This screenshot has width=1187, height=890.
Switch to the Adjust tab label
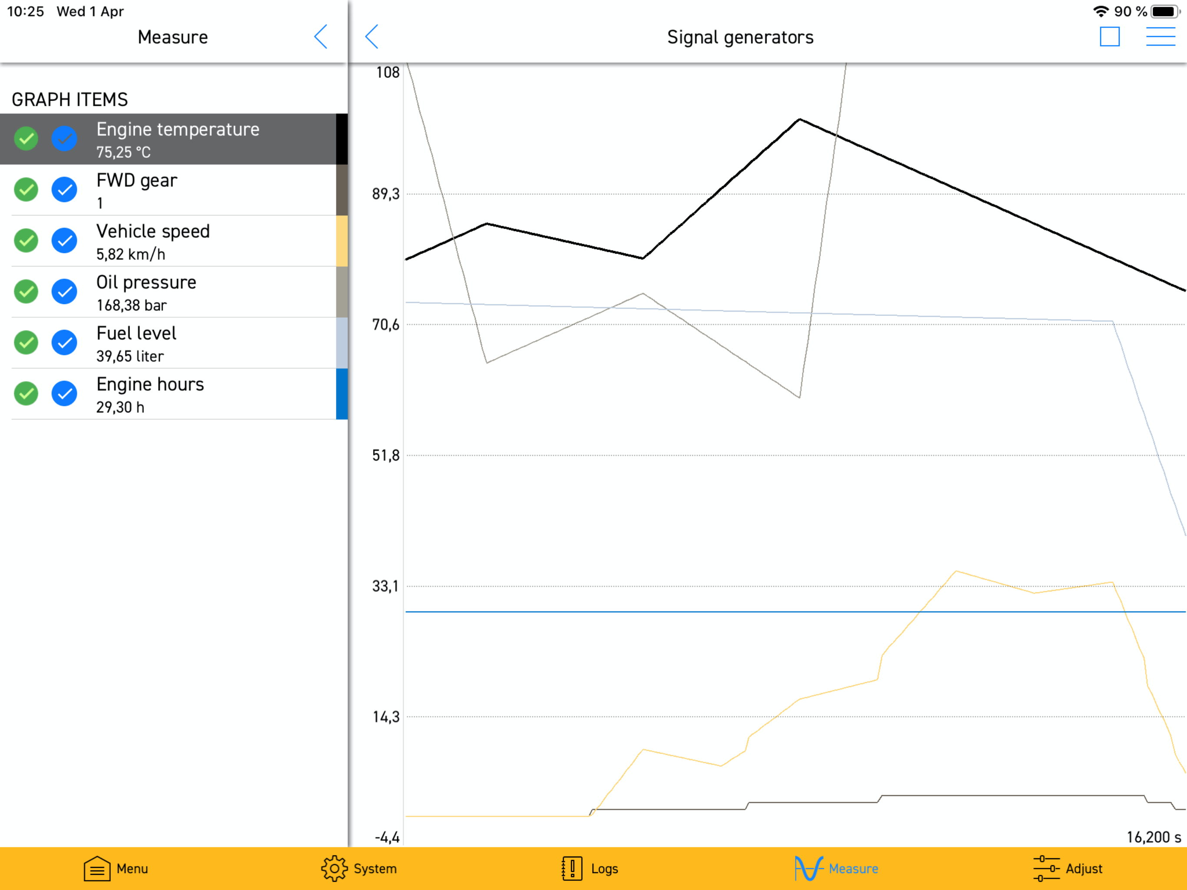point(1084,869)
